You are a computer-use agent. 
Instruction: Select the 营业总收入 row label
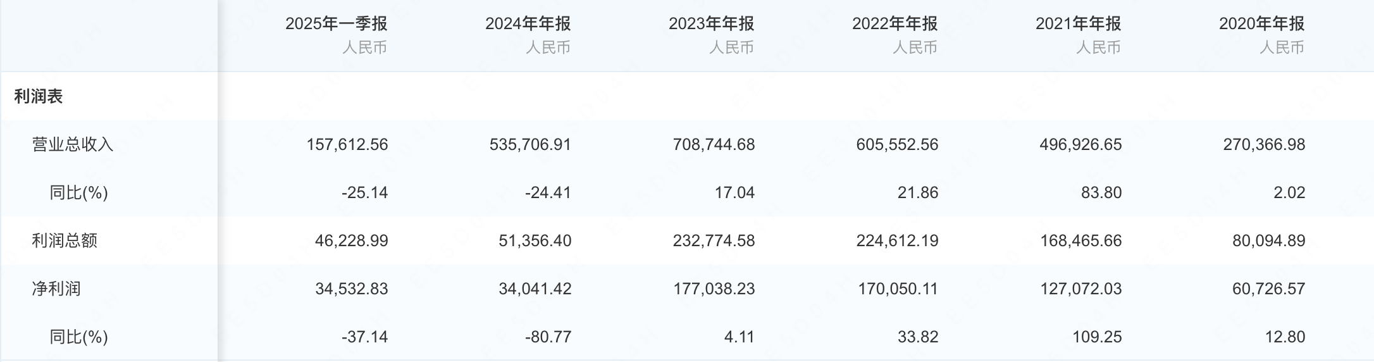pos(73,145)
